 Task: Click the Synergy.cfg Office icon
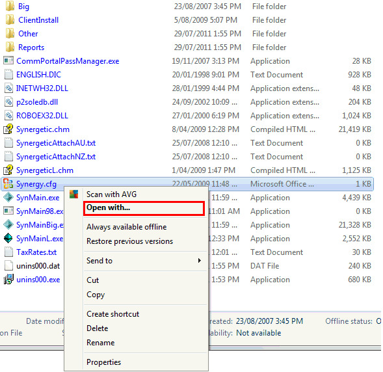pos(8,184)
